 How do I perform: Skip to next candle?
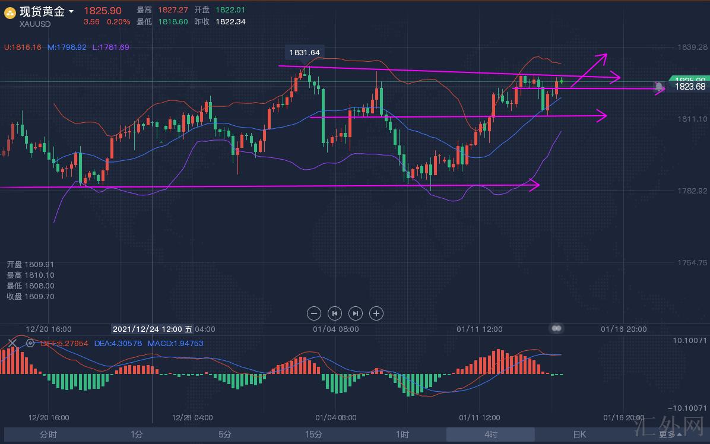tap(355, 313)
